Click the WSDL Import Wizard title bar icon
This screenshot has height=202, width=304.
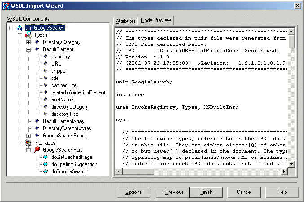coord(6,6)
